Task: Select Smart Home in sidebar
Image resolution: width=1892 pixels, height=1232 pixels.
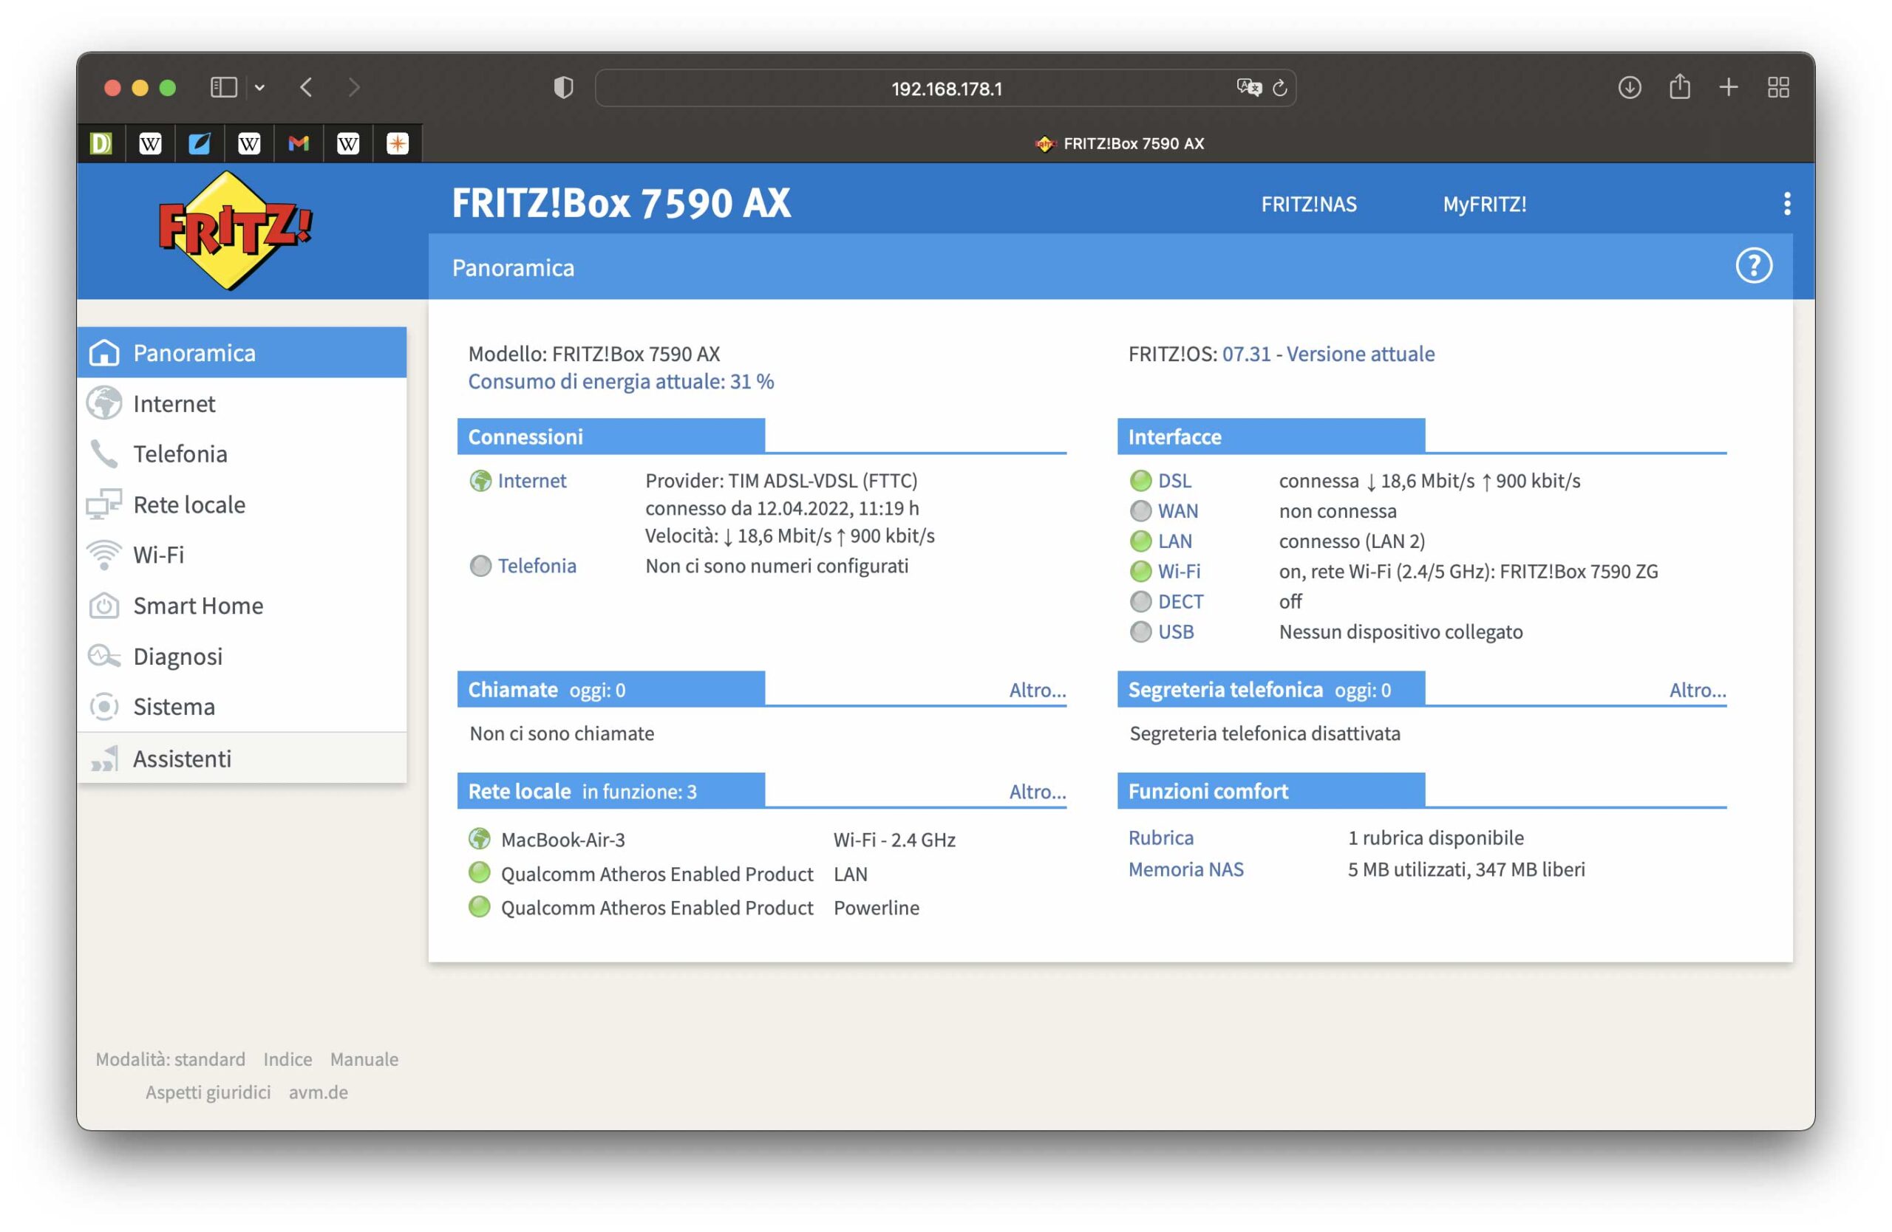Action: (197, 605)
